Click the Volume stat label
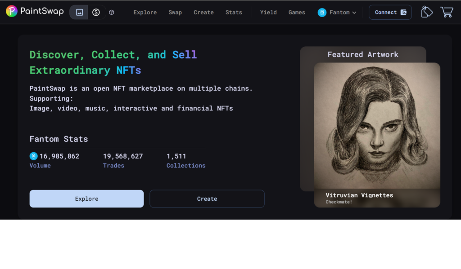This screenshot has width=461, height=269. [x=40, y=165]
